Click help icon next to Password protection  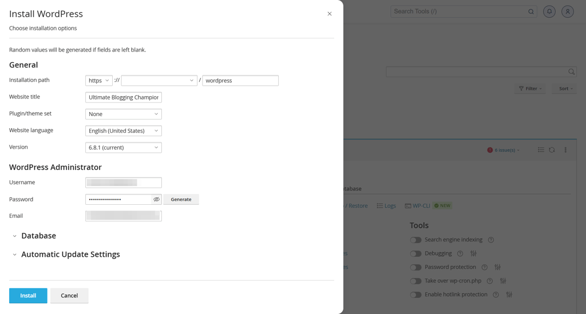tap(484, 267)
